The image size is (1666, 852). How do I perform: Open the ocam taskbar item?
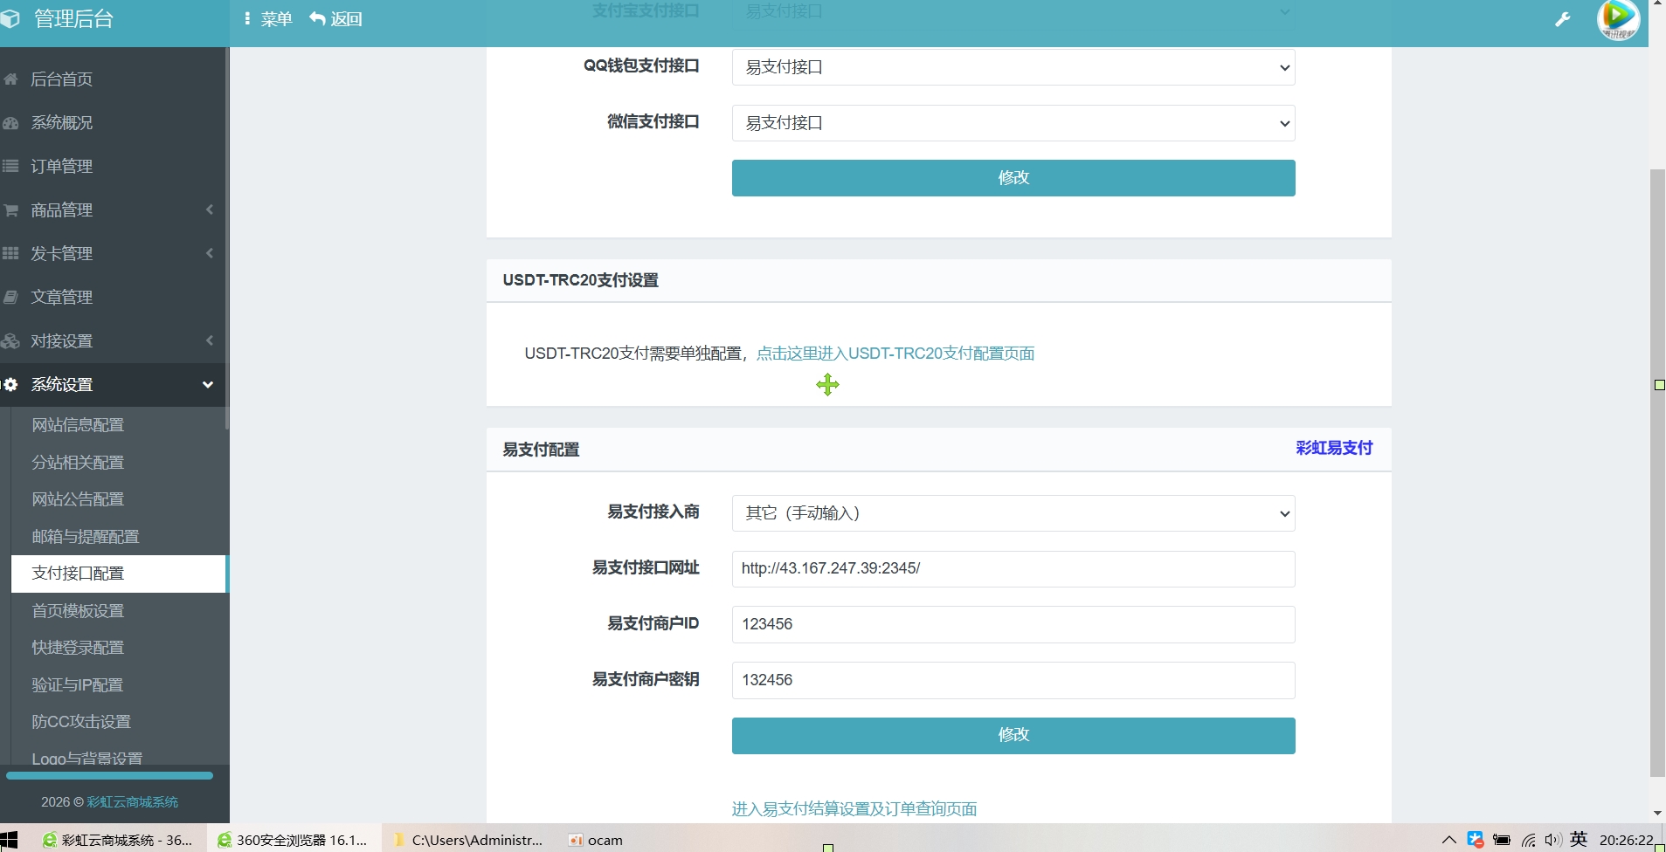[x=596, y=840]
